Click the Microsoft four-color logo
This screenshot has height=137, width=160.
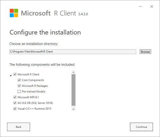tap(14, 13)
